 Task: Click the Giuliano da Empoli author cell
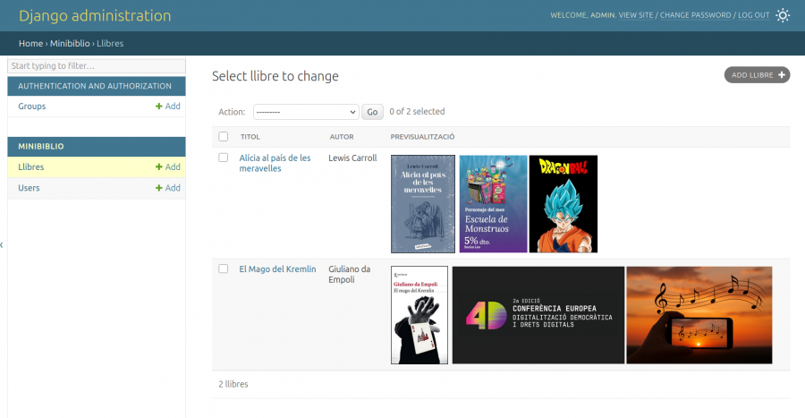[349, 274]
